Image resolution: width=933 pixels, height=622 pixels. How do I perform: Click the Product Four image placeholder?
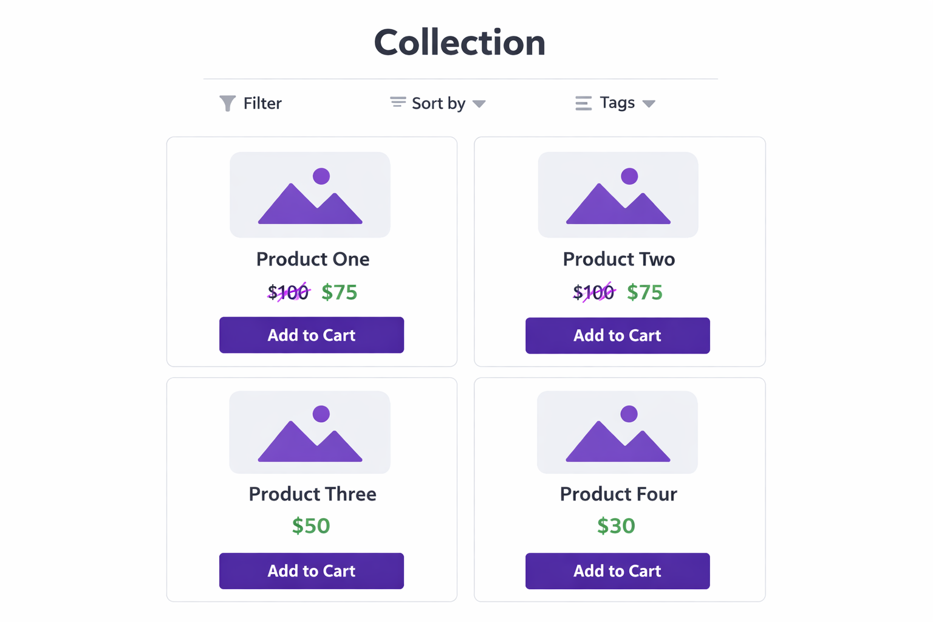point(618,432)
